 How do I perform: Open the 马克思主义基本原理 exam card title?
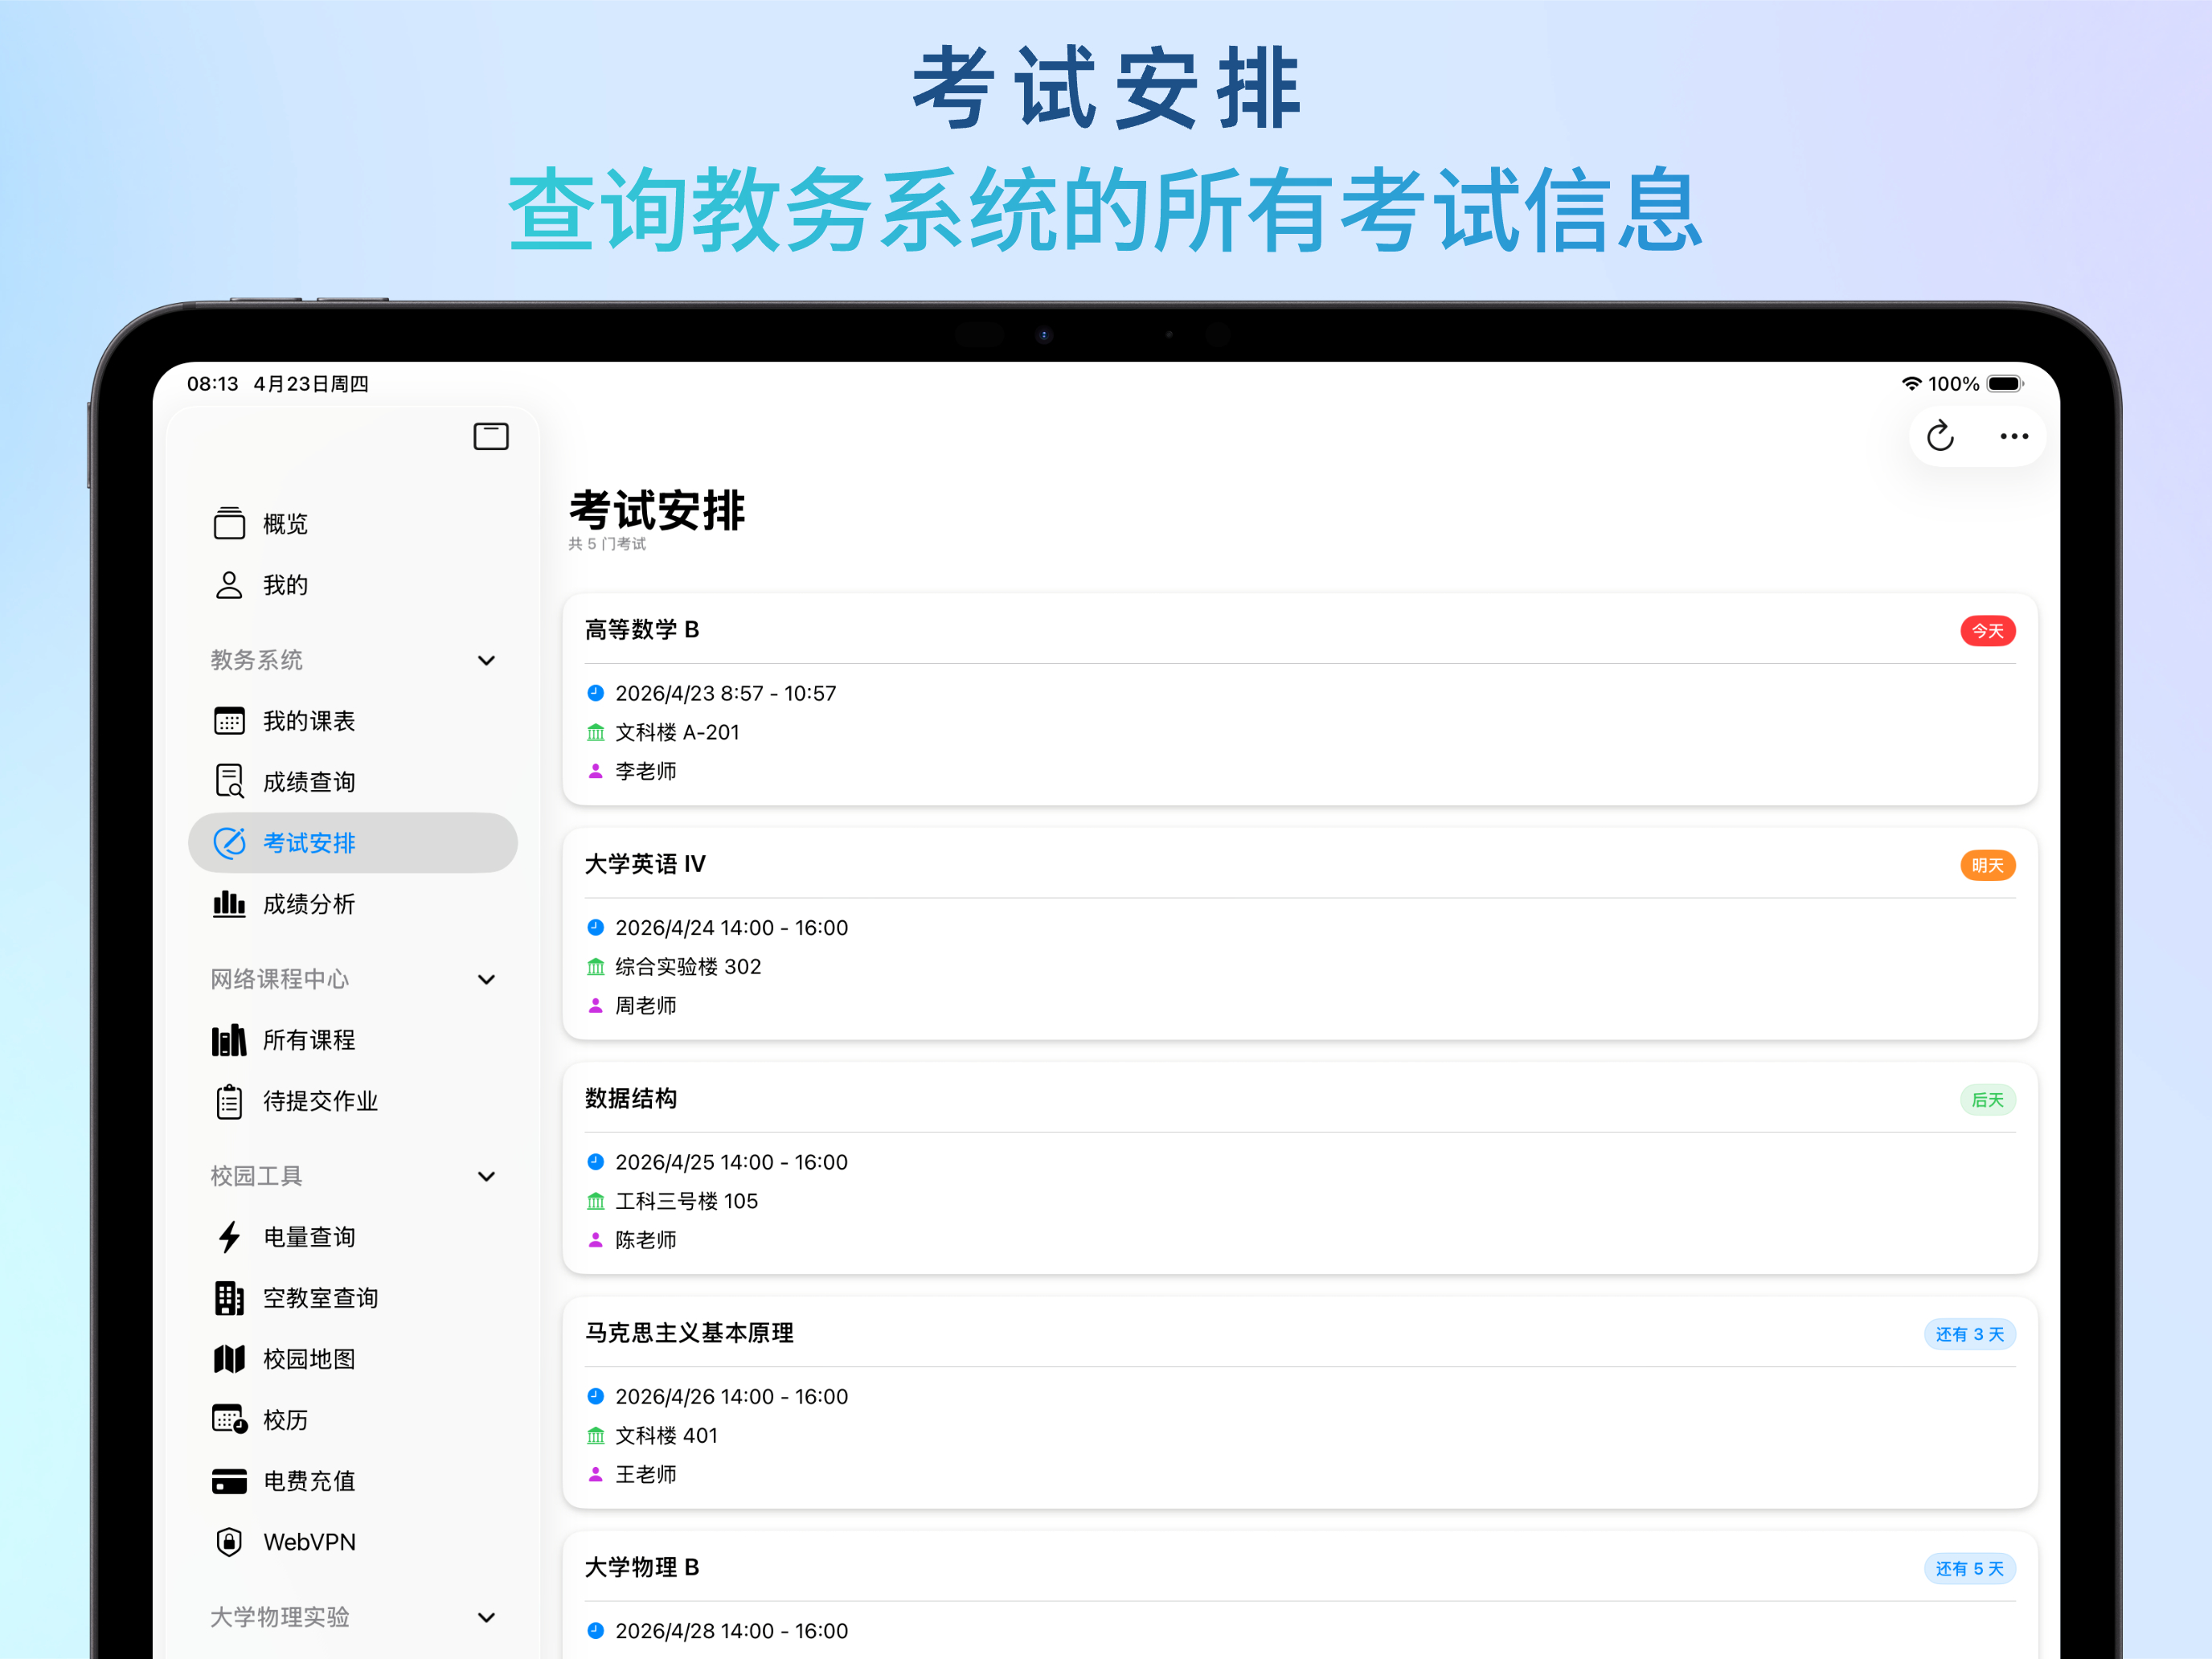point(689,1333)
